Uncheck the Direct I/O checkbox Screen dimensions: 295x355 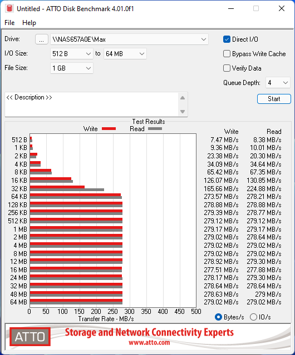227,39
